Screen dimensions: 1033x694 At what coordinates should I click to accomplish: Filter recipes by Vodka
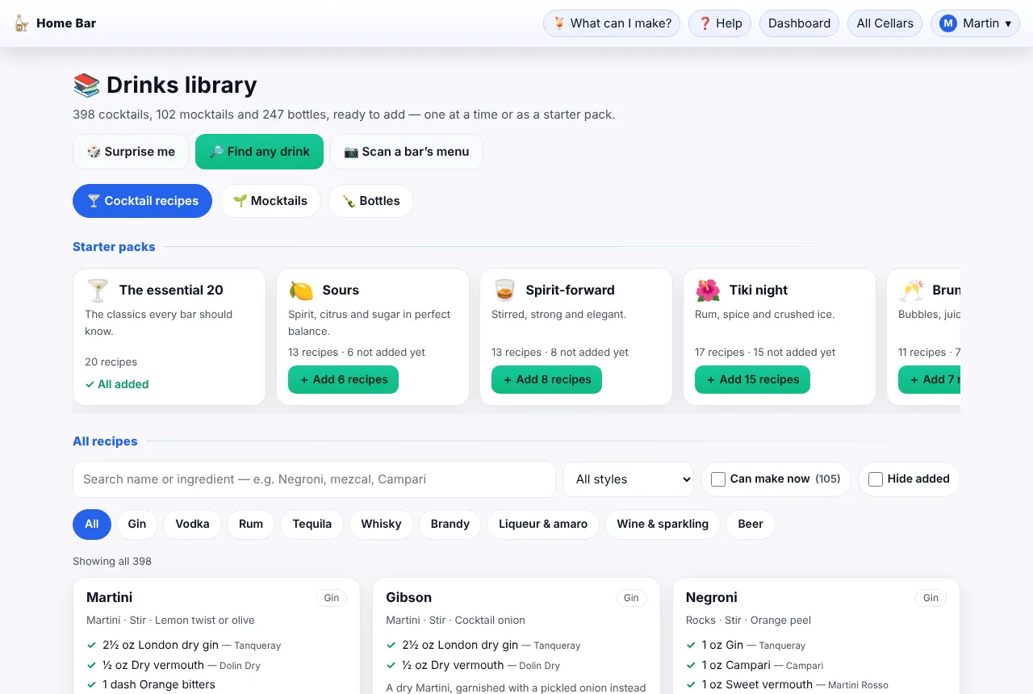click(x=192, y=524)
